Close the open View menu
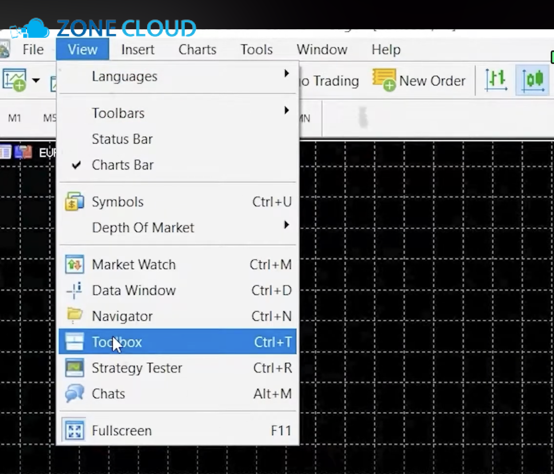 tap(82, 49)
